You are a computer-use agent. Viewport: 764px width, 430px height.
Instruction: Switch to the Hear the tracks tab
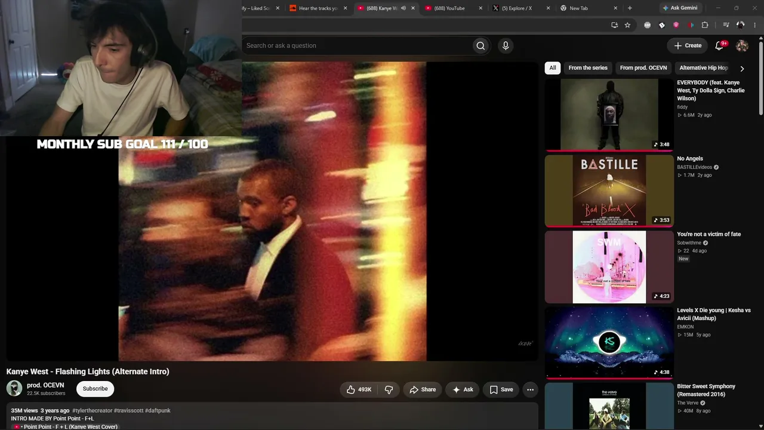(318, 8)
